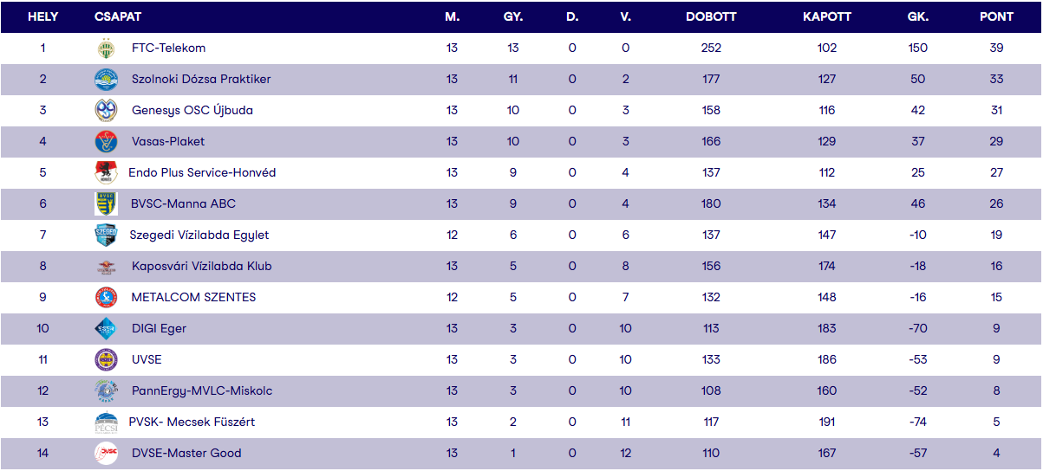Click the Vasas-Plaket team logo
Image resolution: width=1043 pixels, height=471 pixels.
[106, 142]
